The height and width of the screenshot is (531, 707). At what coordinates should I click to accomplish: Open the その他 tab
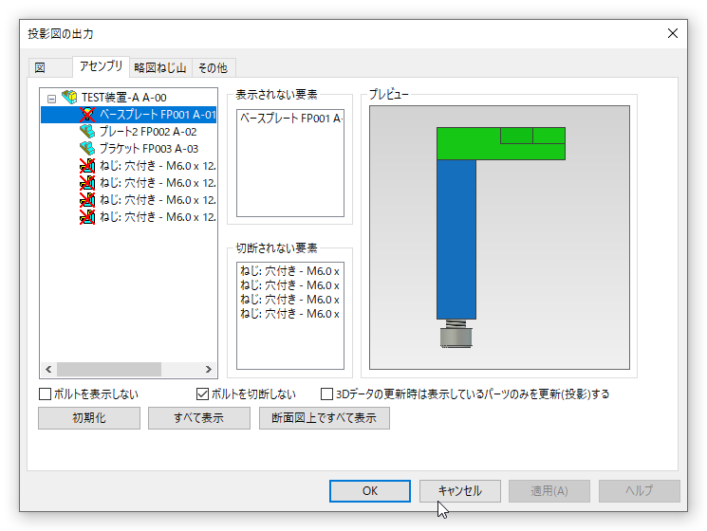[x=213, y=67]
